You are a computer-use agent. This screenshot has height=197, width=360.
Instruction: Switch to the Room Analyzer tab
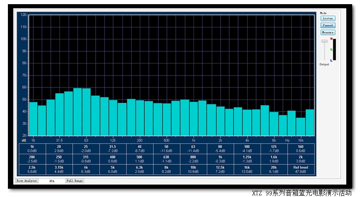pyautogui.click(x=27, y=181)
